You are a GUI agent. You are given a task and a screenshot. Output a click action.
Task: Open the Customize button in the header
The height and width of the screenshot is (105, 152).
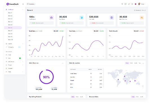pyautogui.click(x=31, y=4)
